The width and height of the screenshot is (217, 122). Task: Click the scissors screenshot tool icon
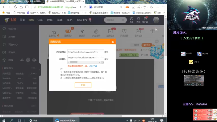click(x=138, y=7)
